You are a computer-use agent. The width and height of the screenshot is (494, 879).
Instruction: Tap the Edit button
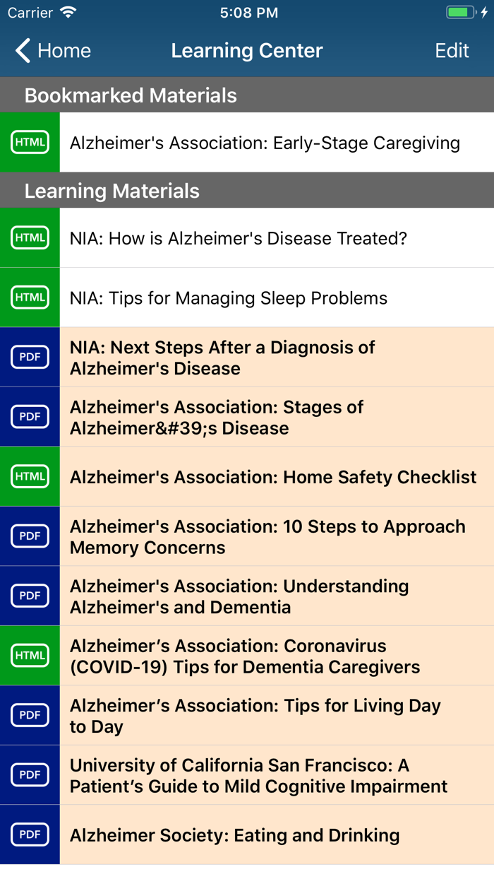click(452, 50)
